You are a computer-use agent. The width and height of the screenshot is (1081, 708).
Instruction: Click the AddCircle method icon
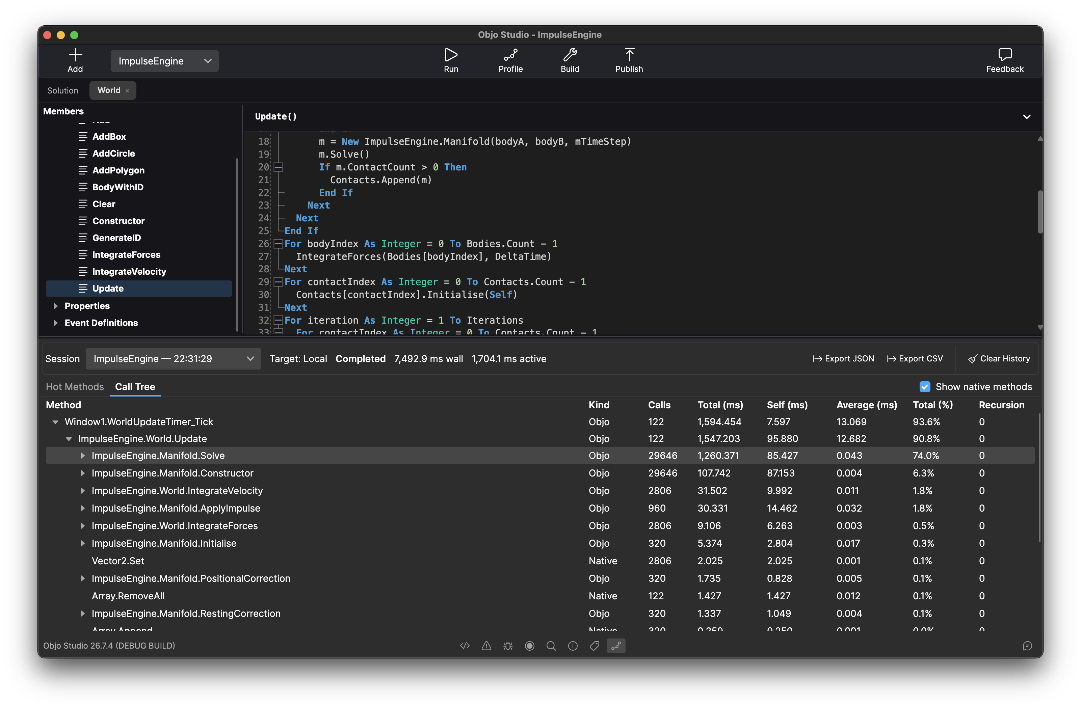click(x=83, y=153)
